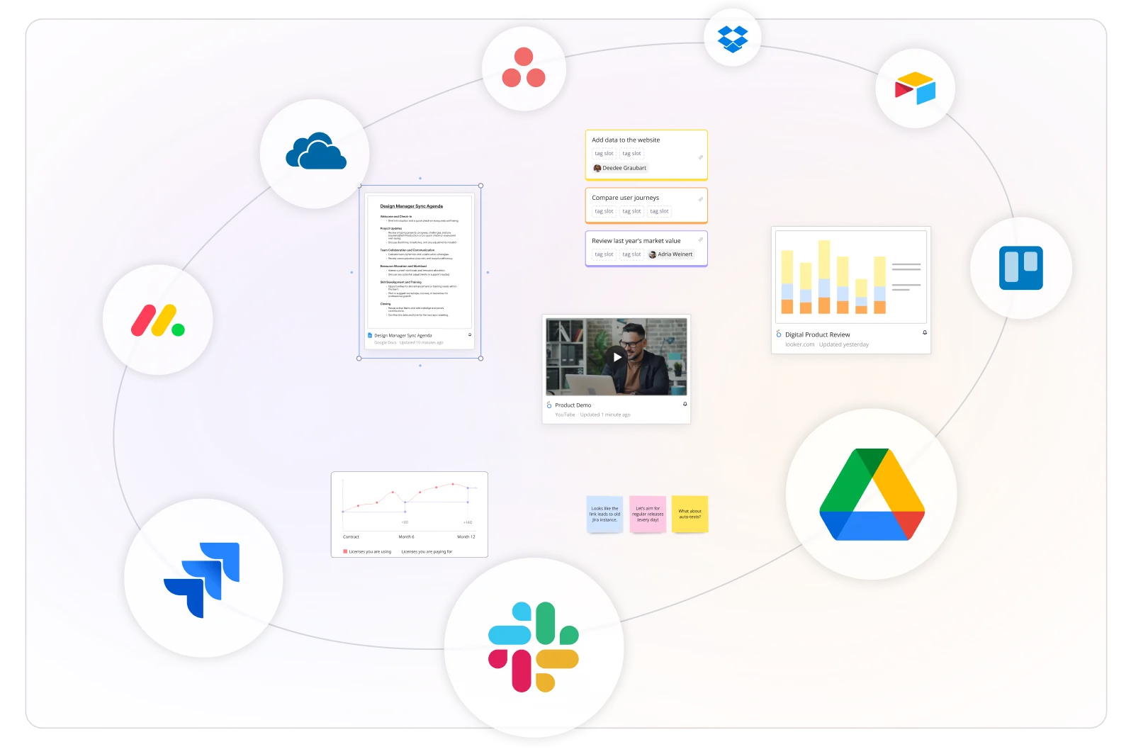Play the Product Demo video

click(617, 357)
